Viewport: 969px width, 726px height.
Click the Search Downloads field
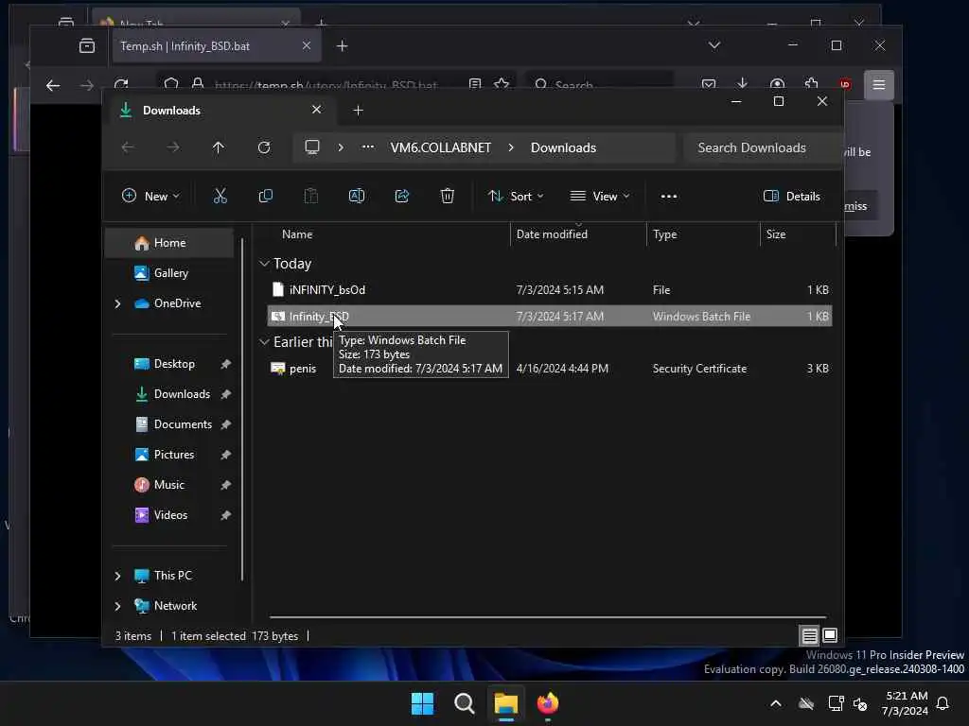(764, 147)
